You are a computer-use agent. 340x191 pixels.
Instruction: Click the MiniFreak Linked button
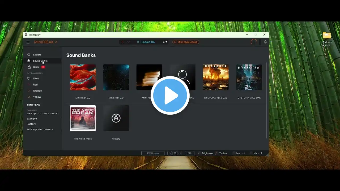coord(186,42)
